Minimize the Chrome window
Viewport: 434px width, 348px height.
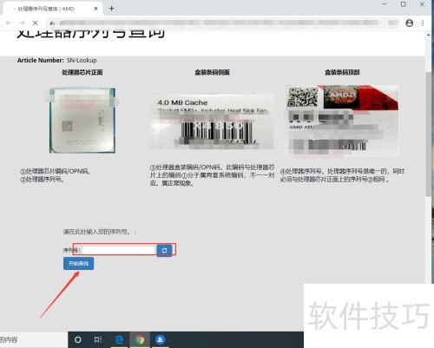point(385,4)
